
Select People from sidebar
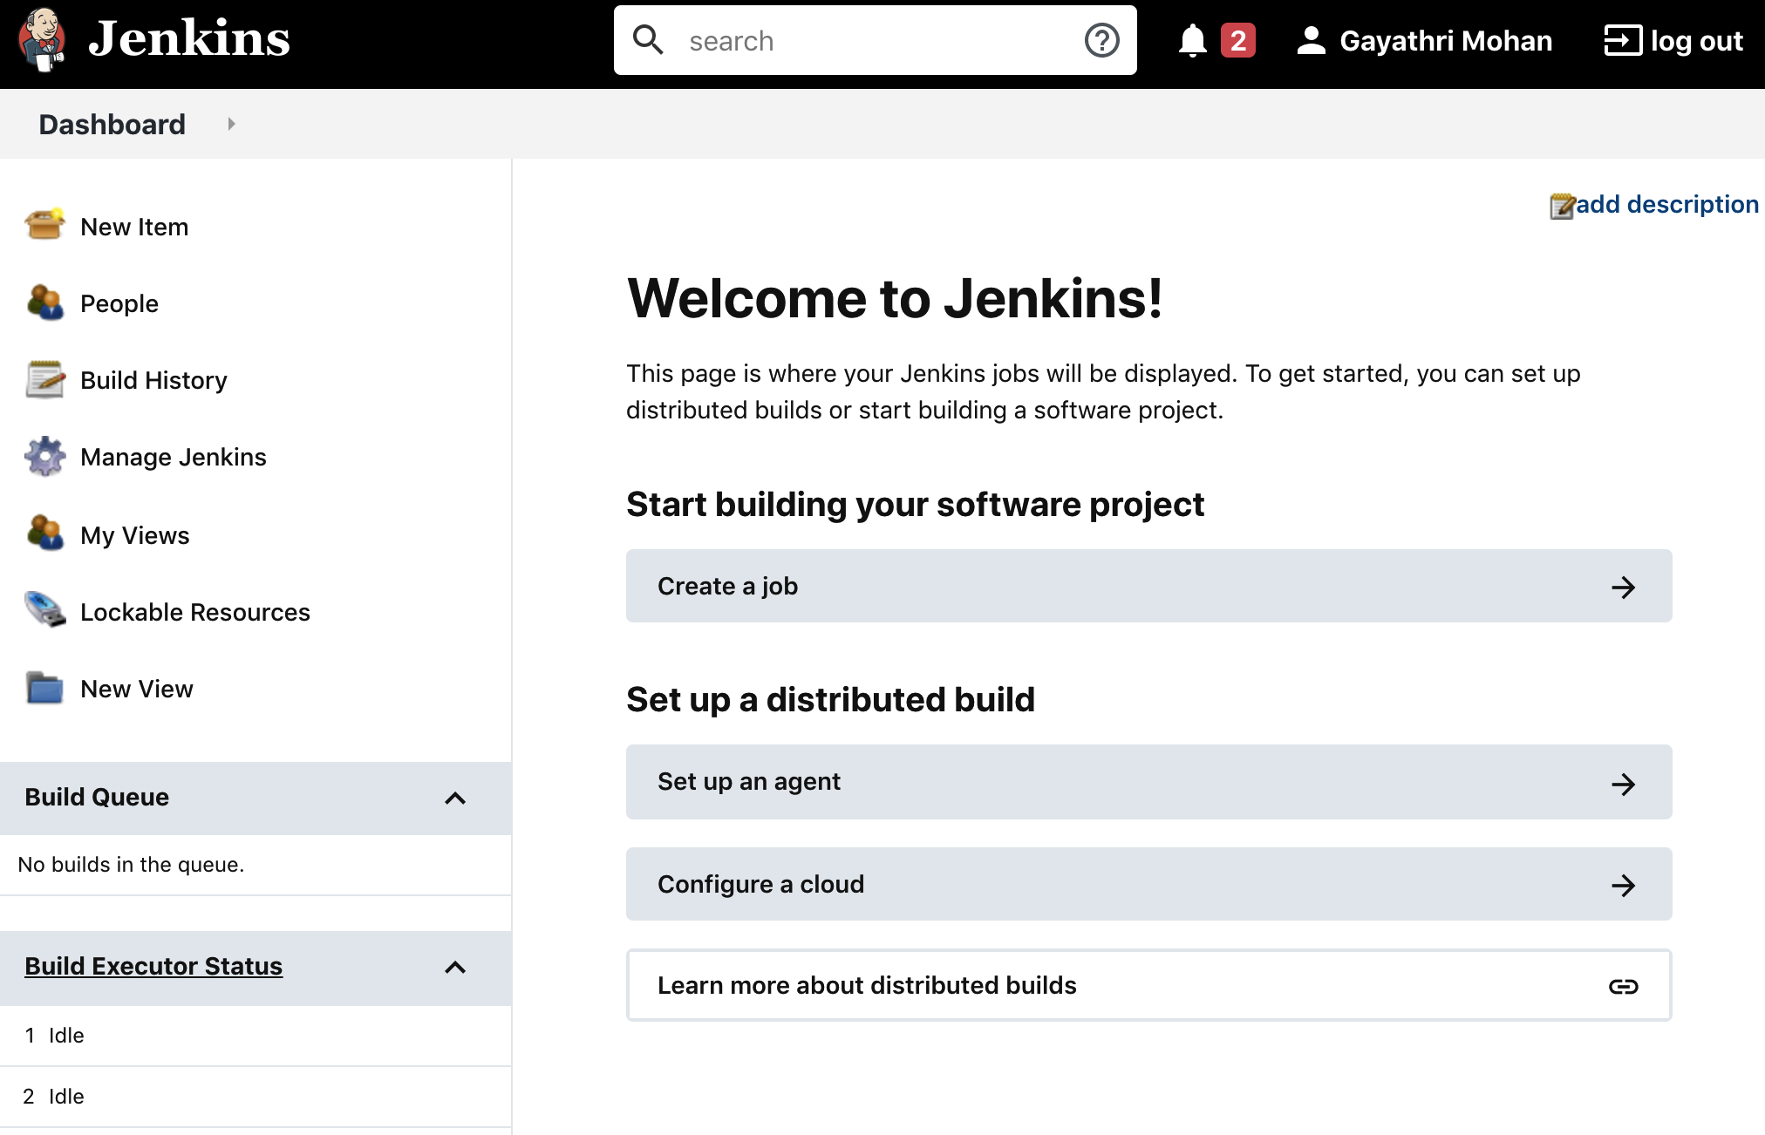tap(119, 302)
